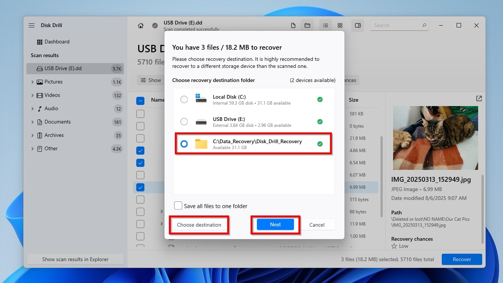Click the IMG_20250313_152949.jpg file name
Viewport: 503px width, 283px height.
tap(431, 180)
